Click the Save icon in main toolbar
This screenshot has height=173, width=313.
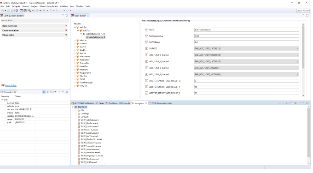tap(9, 11)
